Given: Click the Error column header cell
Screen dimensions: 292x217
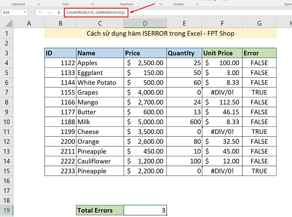Looking at the screenshot, I should pos(259,53).
